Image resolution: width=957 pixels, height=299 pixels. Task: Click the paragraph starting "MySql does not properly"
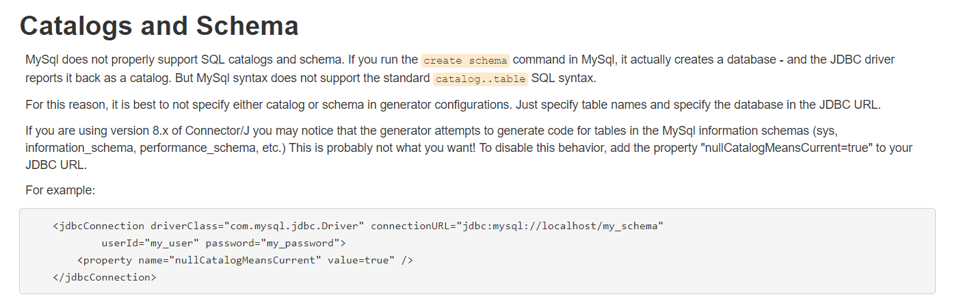[x=274, y=69]
